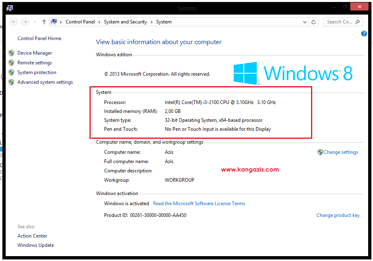Viewport: 373px width, 261px height.
Task: Go up one level with the Up arrow
Action: click(44, 22)
